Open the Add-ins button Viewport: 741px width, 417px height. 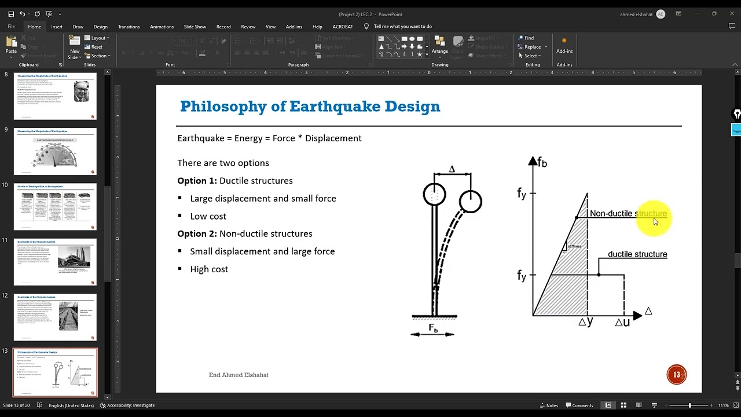point(564,46)
